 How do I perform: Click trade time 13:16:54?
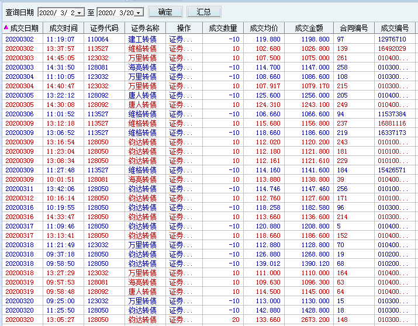pyautogui.click(x=60, y=142)
